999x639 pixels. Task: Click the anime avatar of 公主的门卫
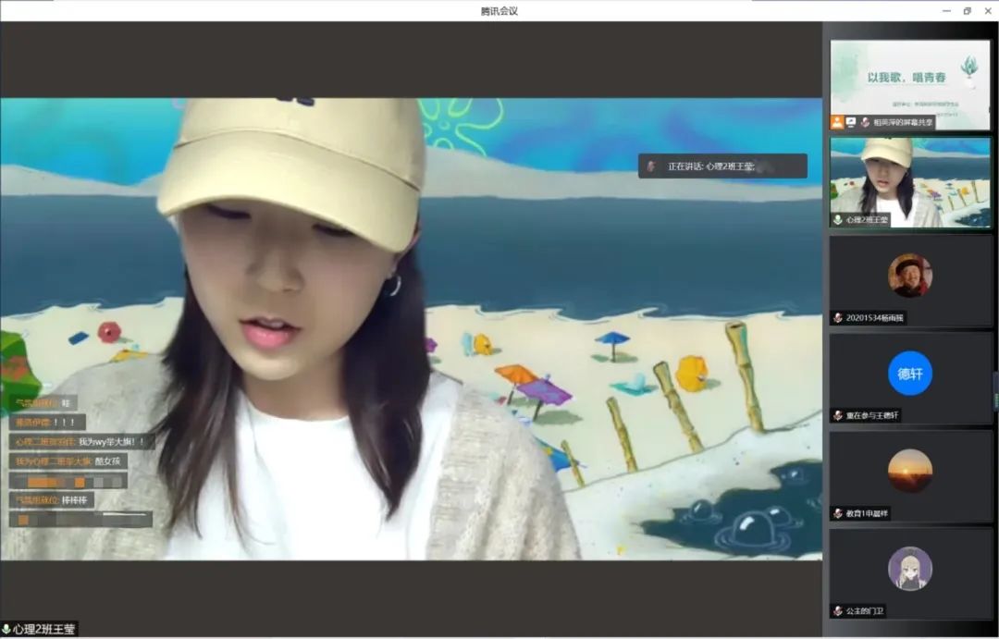tap(909, 568)
